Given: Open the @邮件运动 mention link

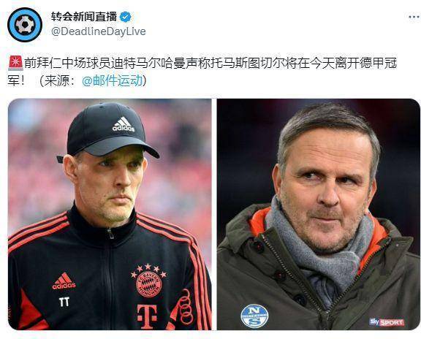Looking at the screenshot, I should point(113,80).
